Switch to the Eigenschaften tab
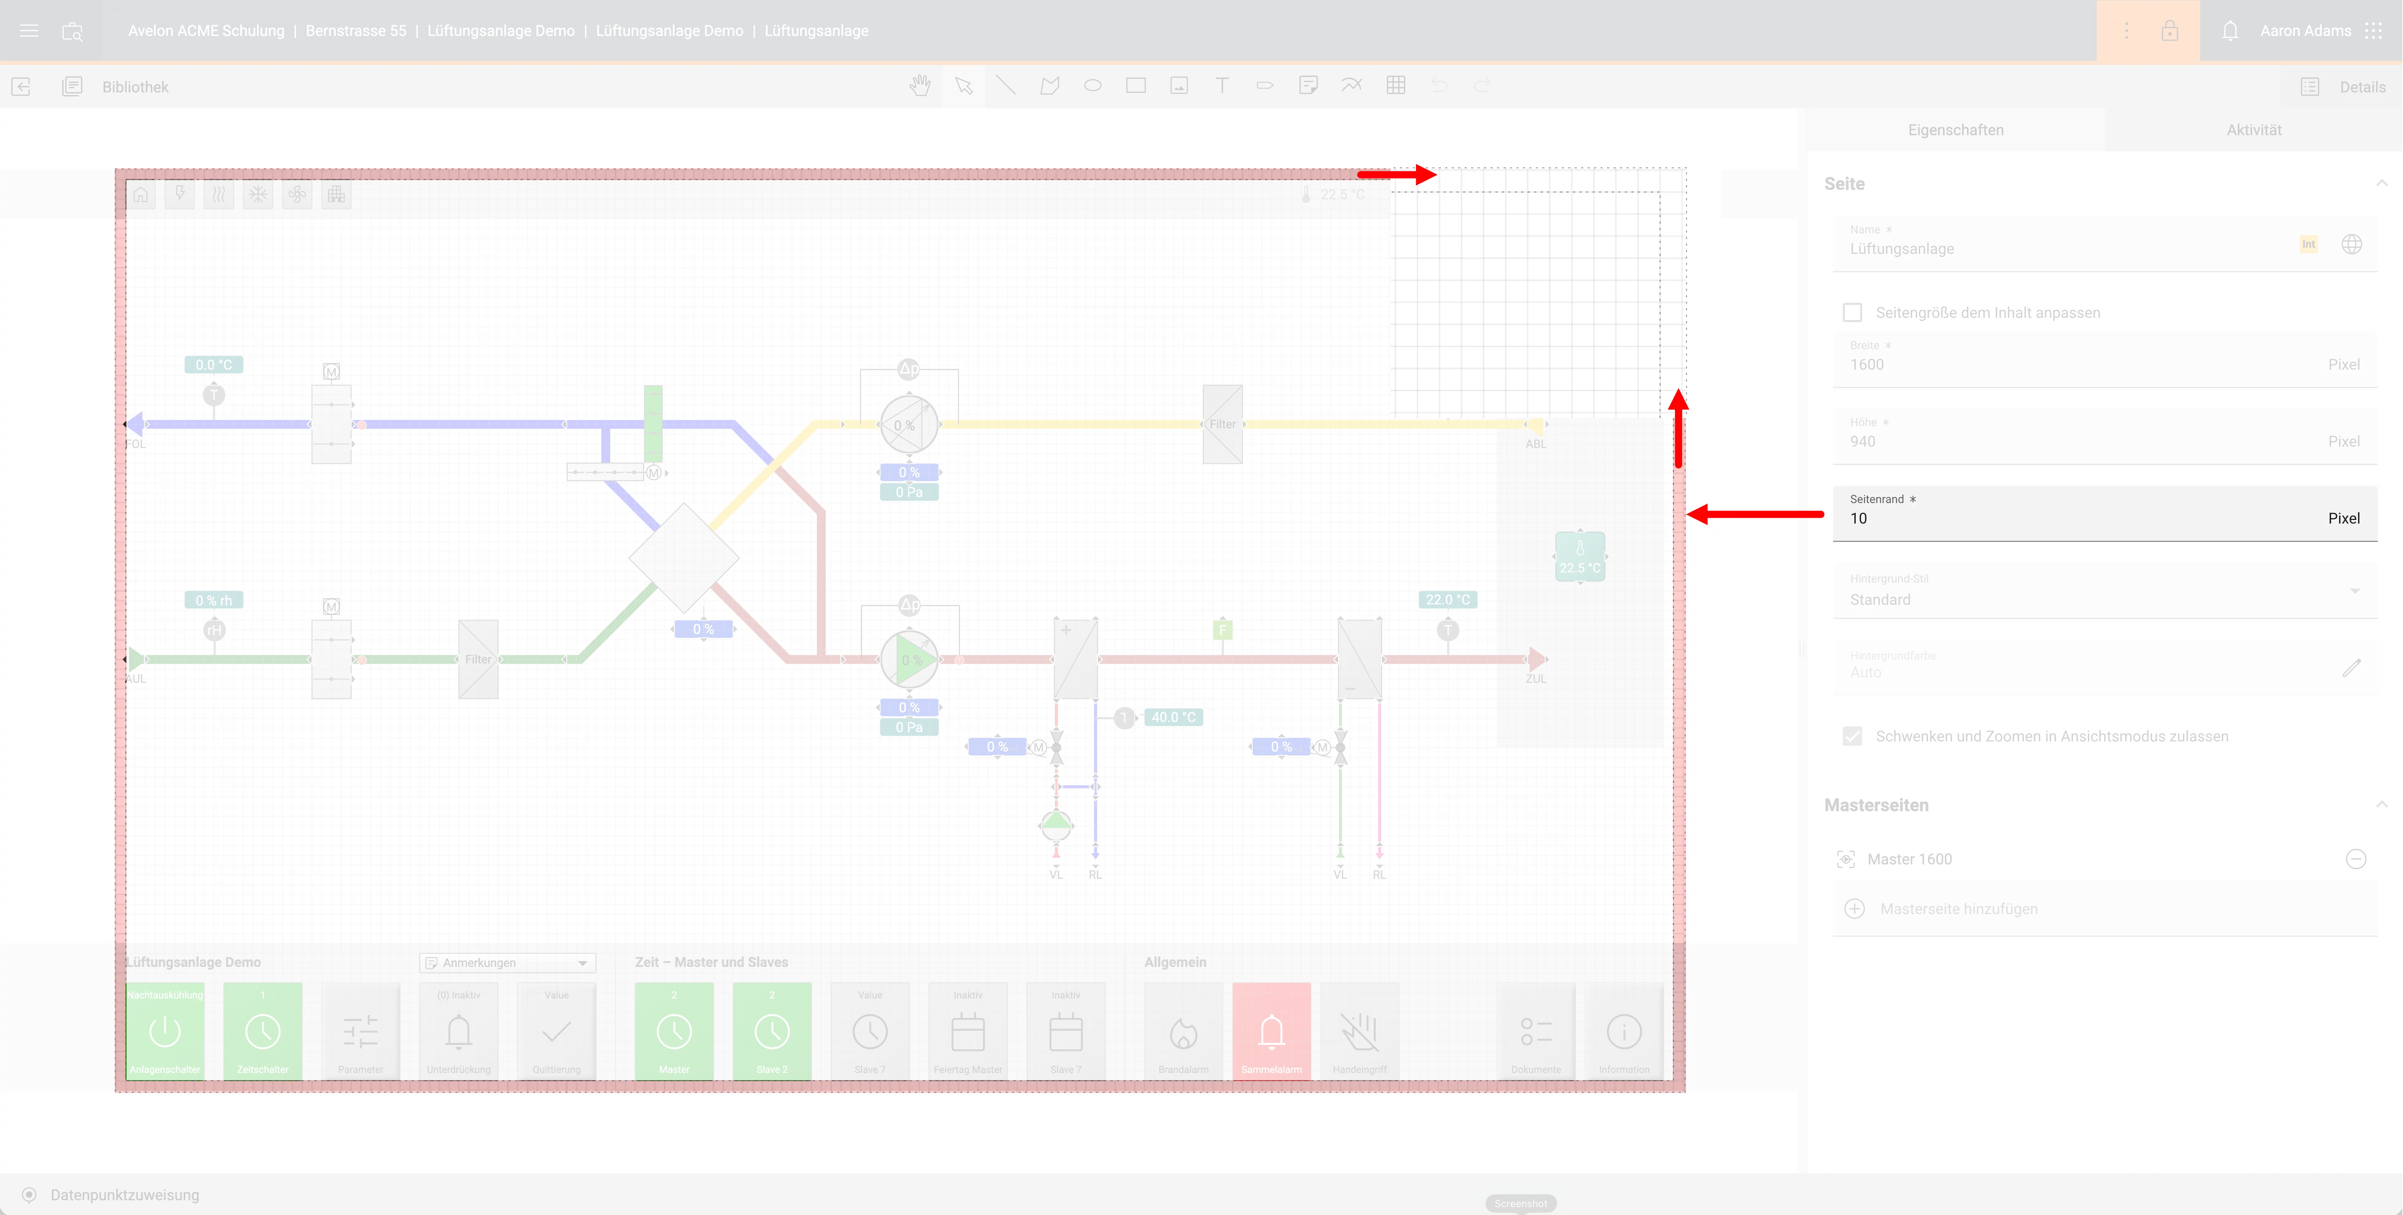Screen dimensions: 2403x1215 pyautogui.click(x=1956, y=130)
